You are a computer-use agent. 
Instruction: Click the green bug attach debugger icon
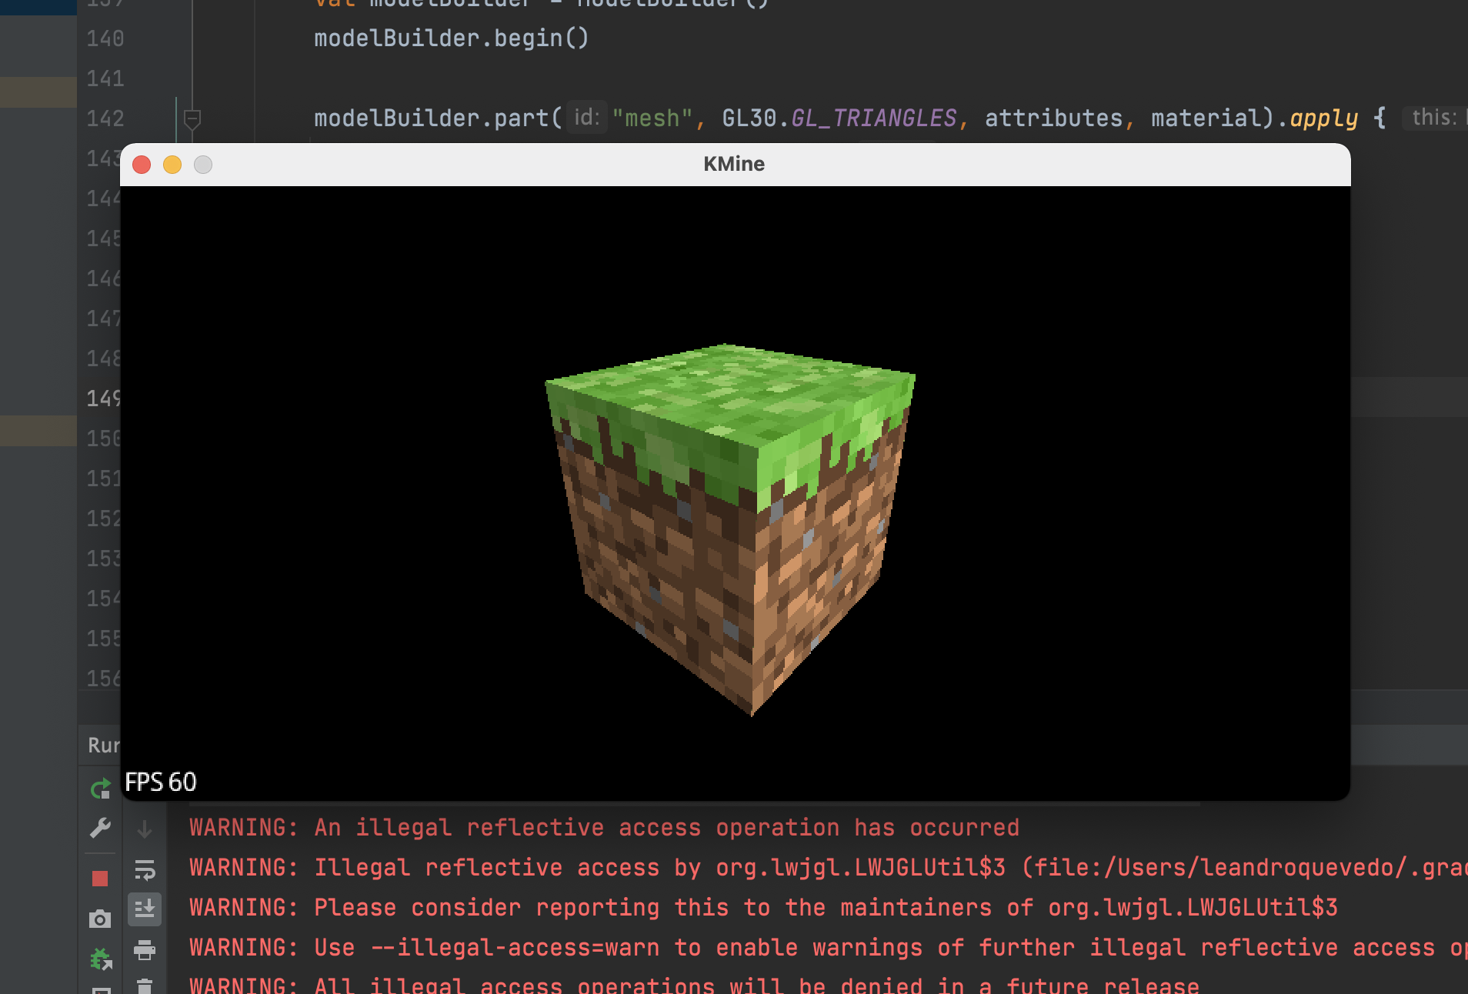click(x=101, y=959)
